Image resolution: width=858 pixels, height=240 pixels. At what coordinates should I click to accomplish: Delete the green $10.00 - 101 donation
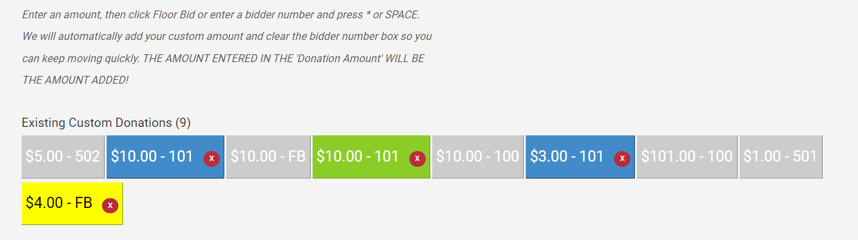[x=417, y=158]
